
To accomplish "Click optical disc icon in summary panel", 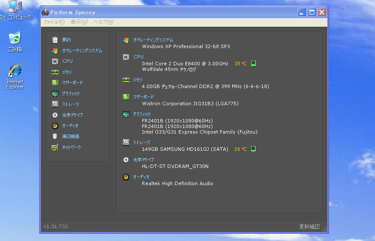I will point(126,159).
